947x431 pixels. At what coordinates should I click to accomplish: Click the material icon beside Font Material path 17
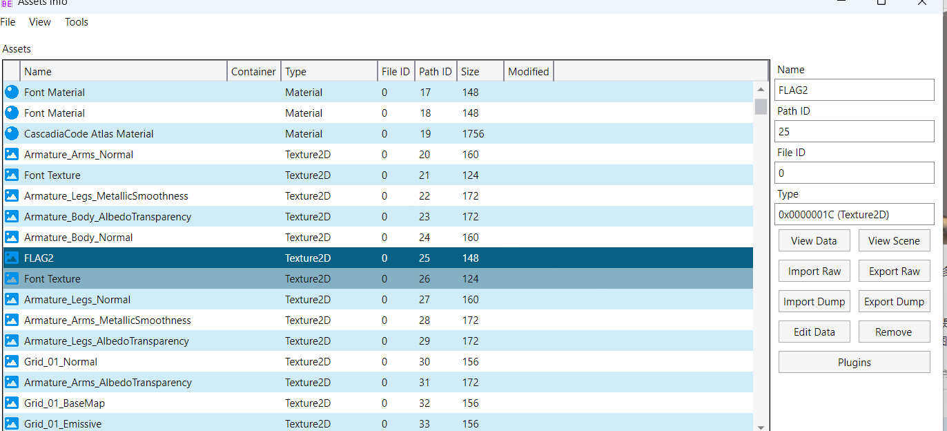point(12,92)
